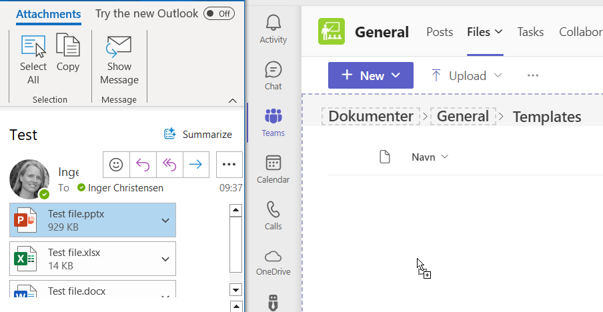Click the Show Message icon
The image size is (603, 312).
(119, 48)
